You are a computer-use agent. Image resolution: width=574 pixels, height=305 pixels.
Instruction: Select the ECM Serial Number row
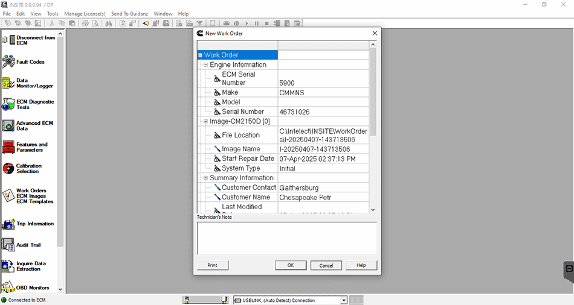pyautogui.click(x=283, y=78)
